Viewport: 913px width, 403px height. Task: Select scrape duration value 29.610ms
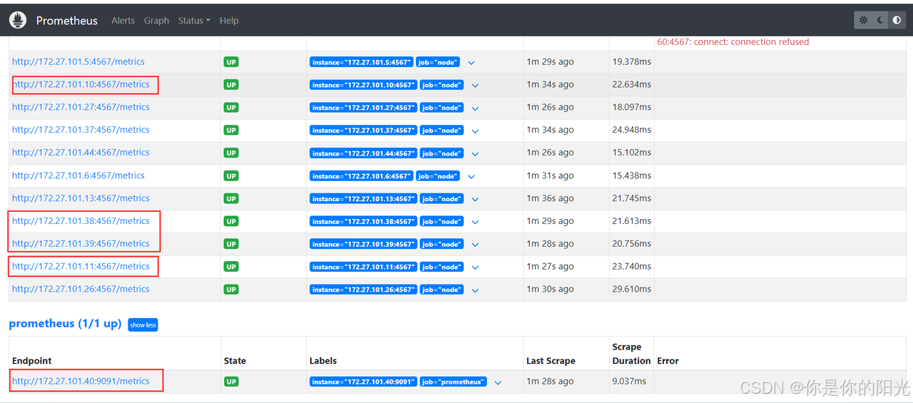coord(631,289)
